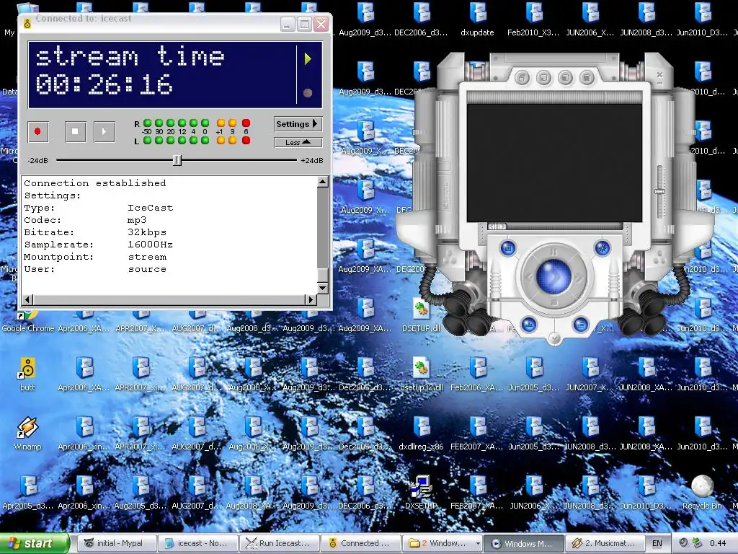
Task: Click the log's horizontal scrollbar right arrow
Action: [310, 299]
